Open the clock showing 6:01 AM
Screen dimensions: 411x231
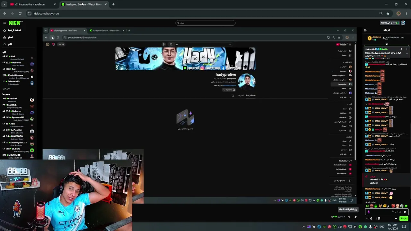coord(393,227)
